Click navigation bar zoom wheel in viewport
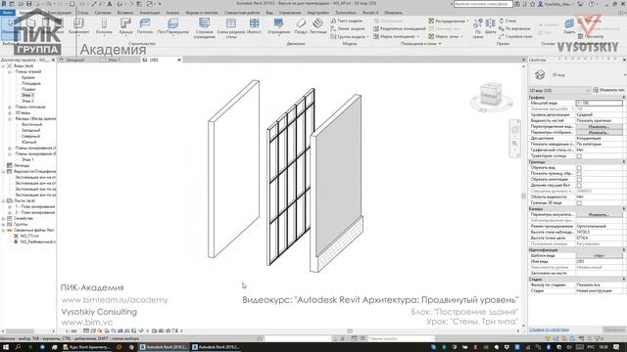 (514, 130)
